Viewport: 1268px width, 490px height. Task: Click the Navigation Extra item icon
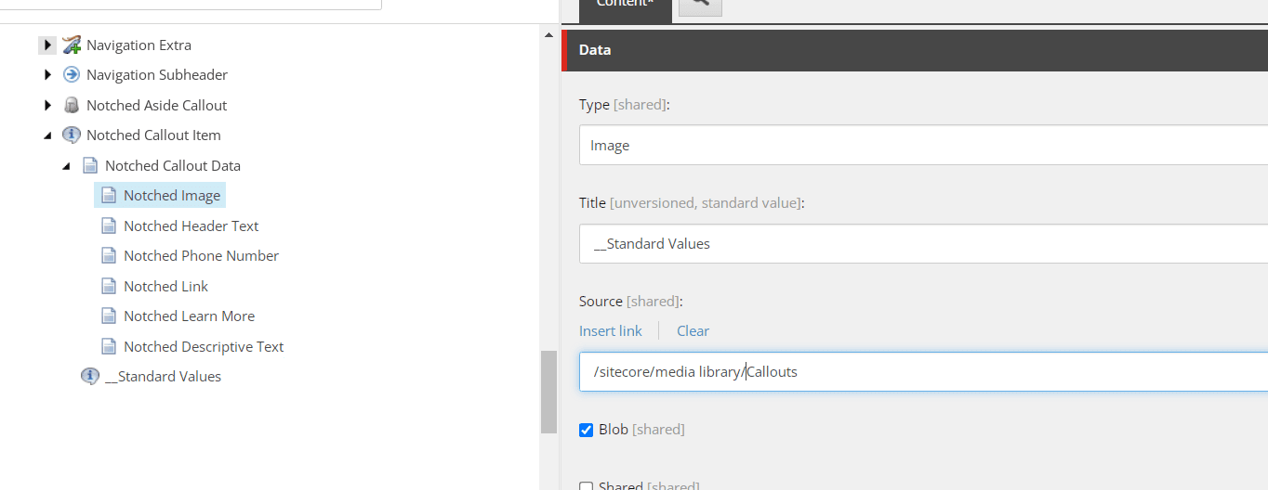click(x=72, y=45)
